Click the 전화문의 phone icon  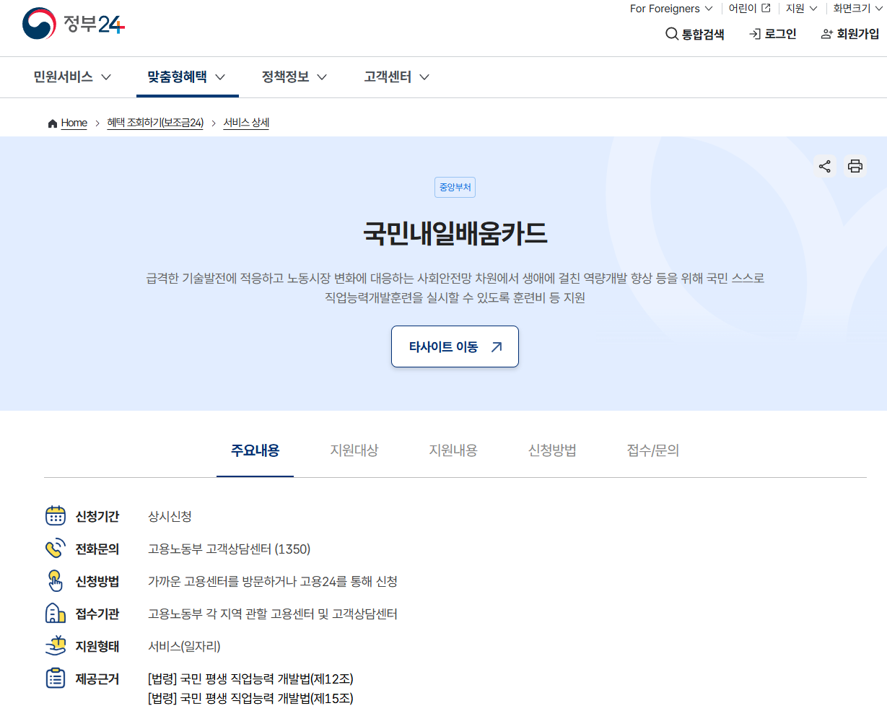coord(56,549)
